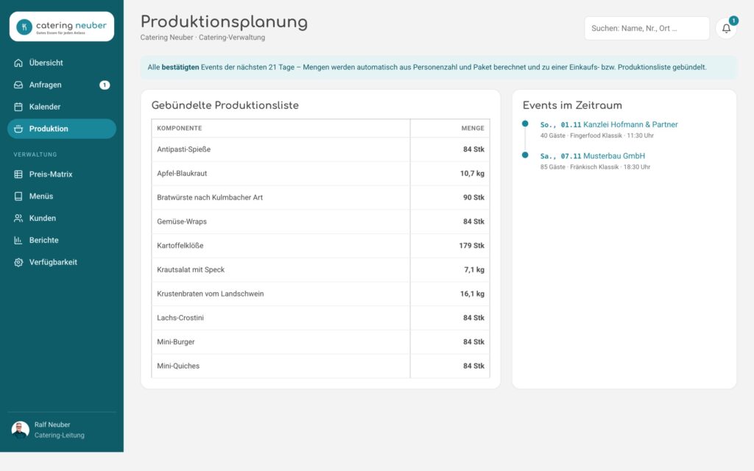
Task: Click the Anfragen count badge
Action: (105, 85)
